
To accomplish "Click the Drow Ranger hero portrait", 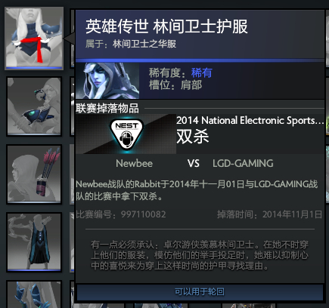I will pyautogui.click(x=107, y=81).
